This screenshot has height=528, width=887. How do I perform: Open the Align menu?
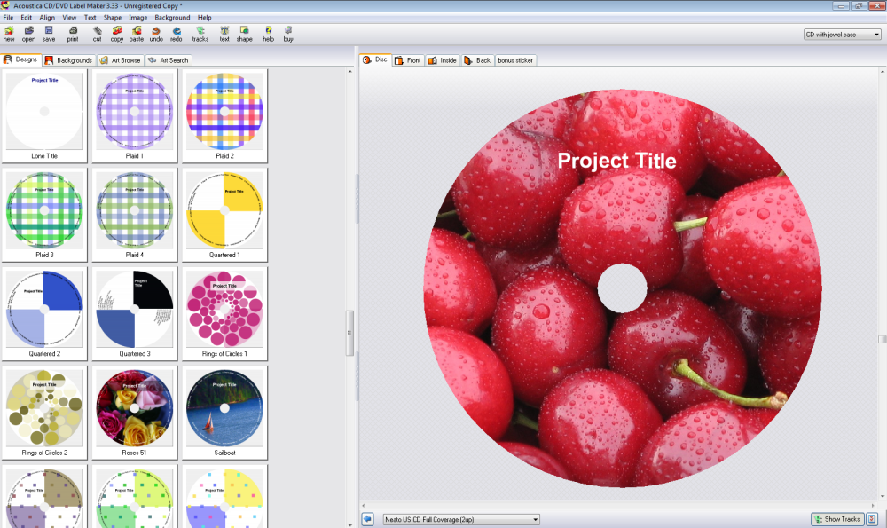pos(47,18)
